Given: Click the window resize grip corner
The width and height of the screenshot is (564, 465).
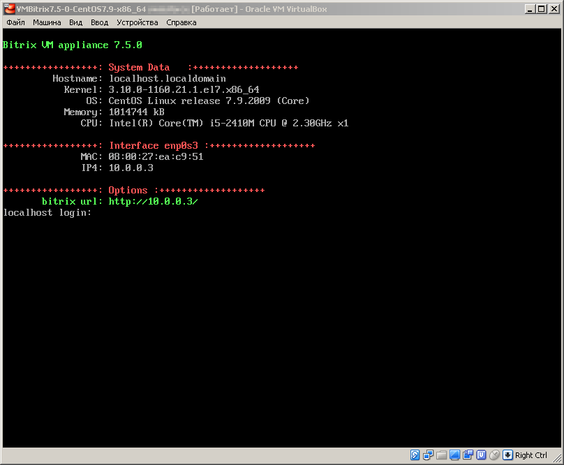Looking at the screenshot, I should pyautogui.click(x=557, y=458).
